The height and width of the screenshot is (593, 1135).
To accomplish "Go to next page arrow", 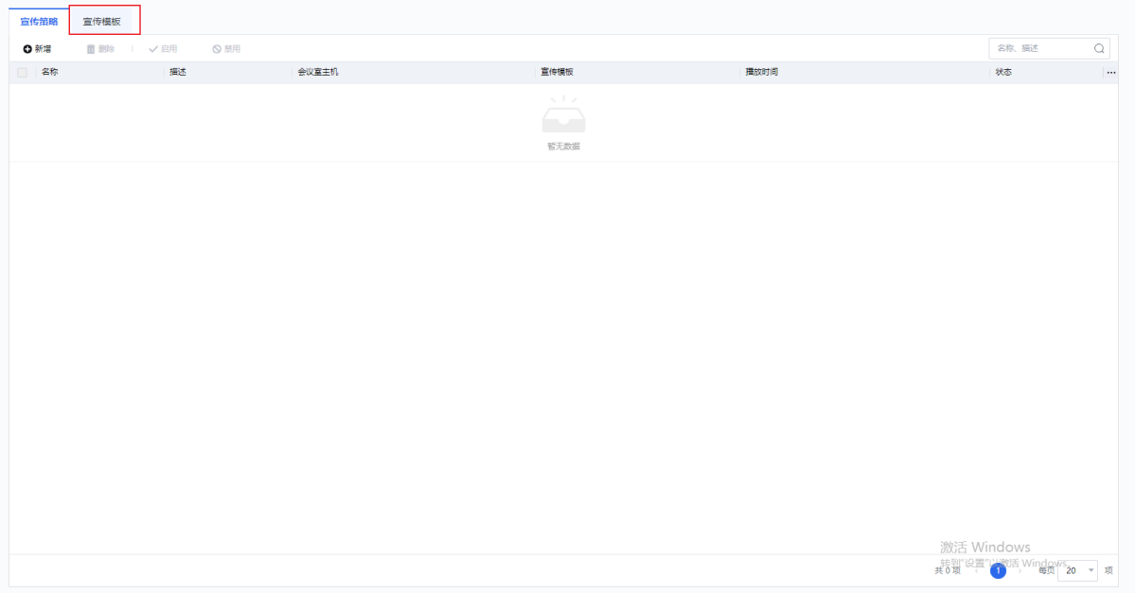I will pos(1020,570).
